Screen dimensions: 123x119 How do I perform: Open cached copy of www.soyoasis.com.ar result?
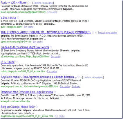(65, 86)
